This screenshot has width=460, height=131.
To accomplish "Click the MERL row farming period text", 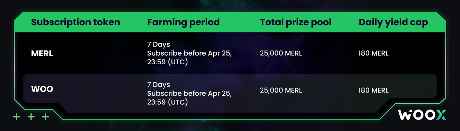I will [189, 53].
